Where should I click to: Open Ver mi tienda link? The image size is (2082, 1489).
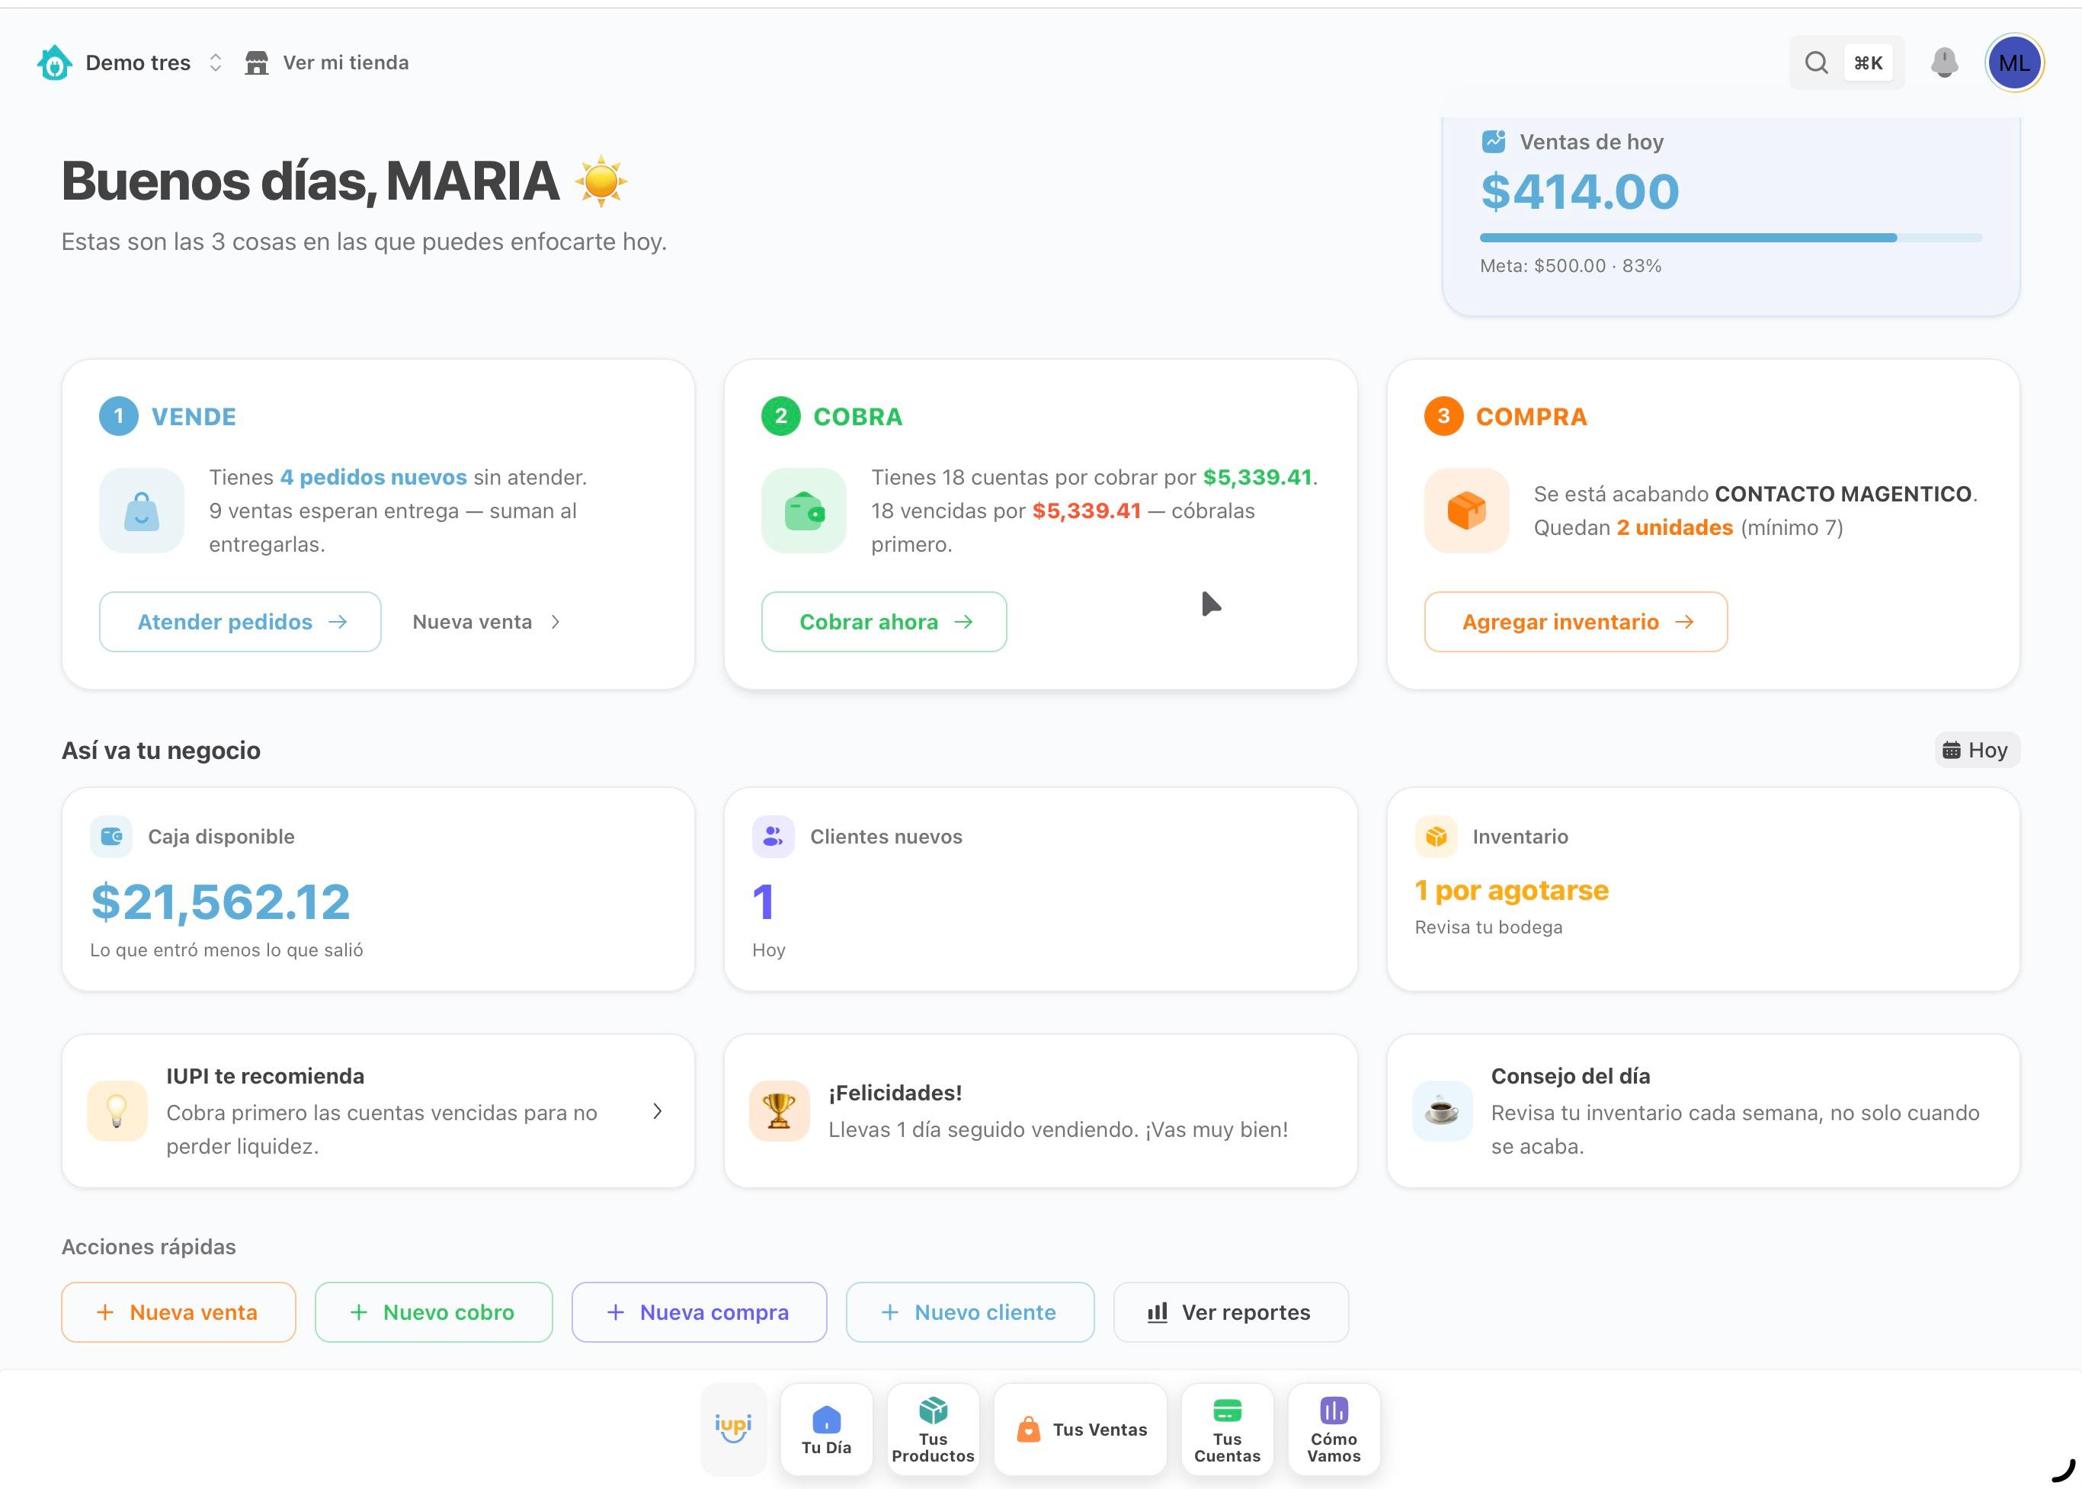346,62
